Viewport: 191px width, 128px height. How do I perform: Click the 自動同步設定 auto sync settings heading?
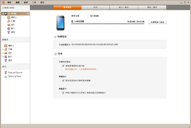pyautogui.click(x=65, y=62)
